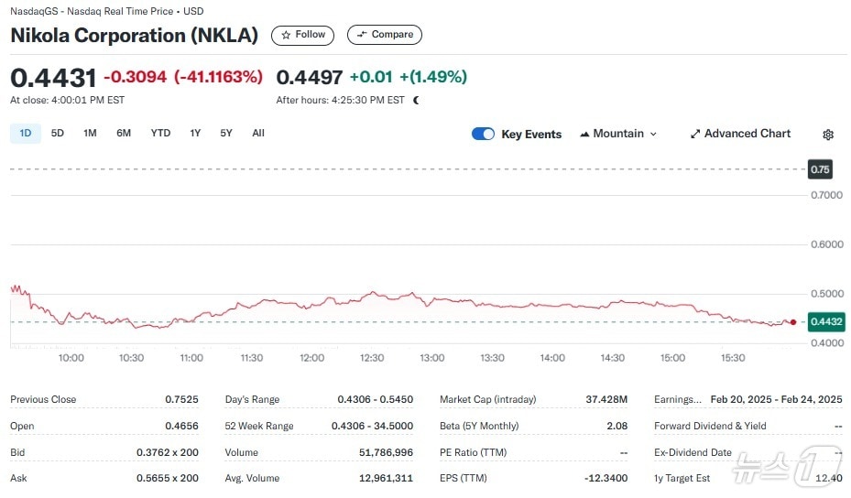Show All time price history

click(x=258, y=134)
